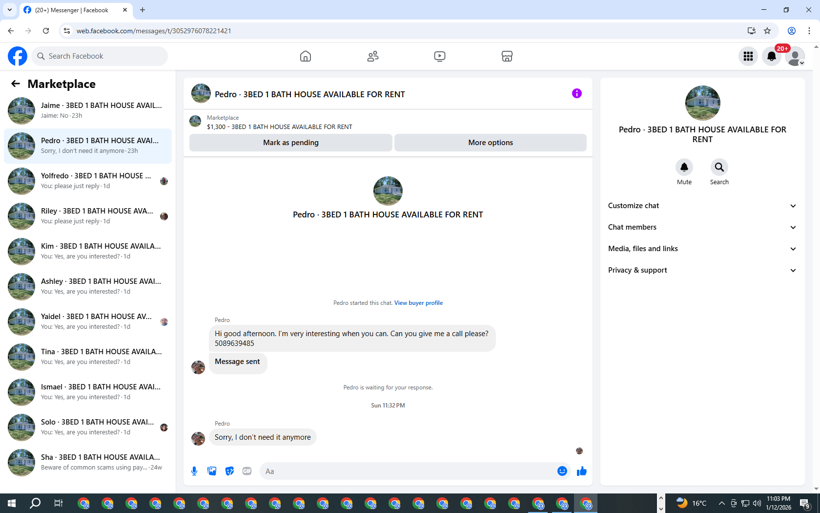Image resolution: width=820 pixels, height=513 pixels.
Task: Open browser Chrome menu dots
Action: pyautogui.click(x=809, y=31)
